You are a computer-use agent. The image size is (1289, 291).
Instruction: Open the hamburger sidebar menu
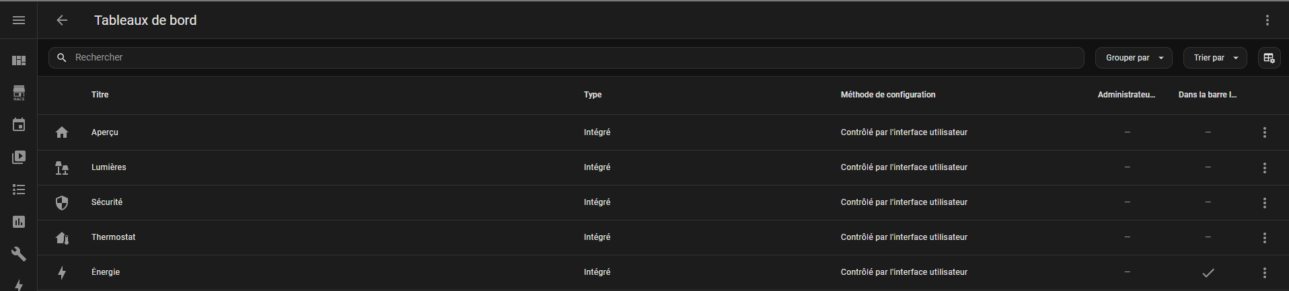click(19, 20)
